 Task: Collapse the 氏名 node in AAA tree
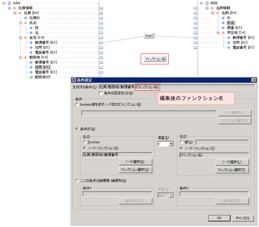pyautogui.click(x=20, y=23)
